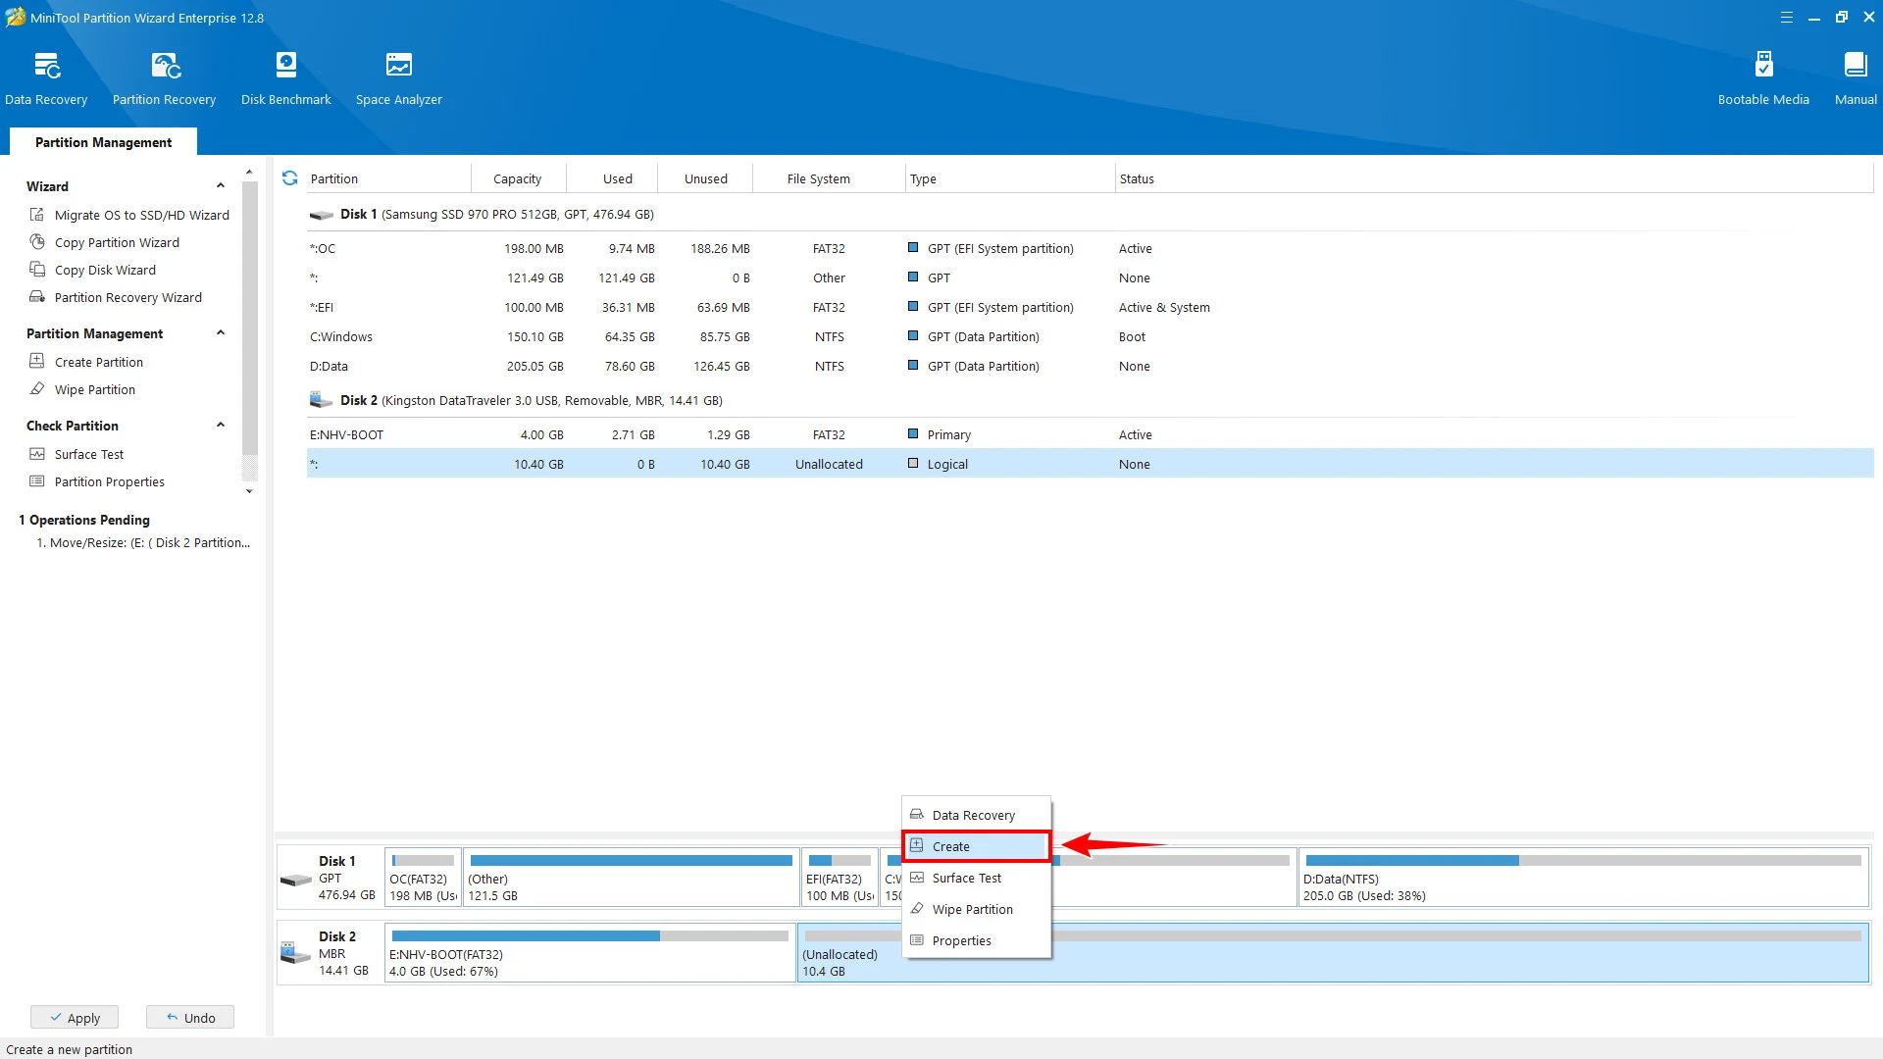The width and height of the screenshot is (1883, 1059).
Task: Select the (Other) 121.5 GB block in disk map
Action: (632, 878)
